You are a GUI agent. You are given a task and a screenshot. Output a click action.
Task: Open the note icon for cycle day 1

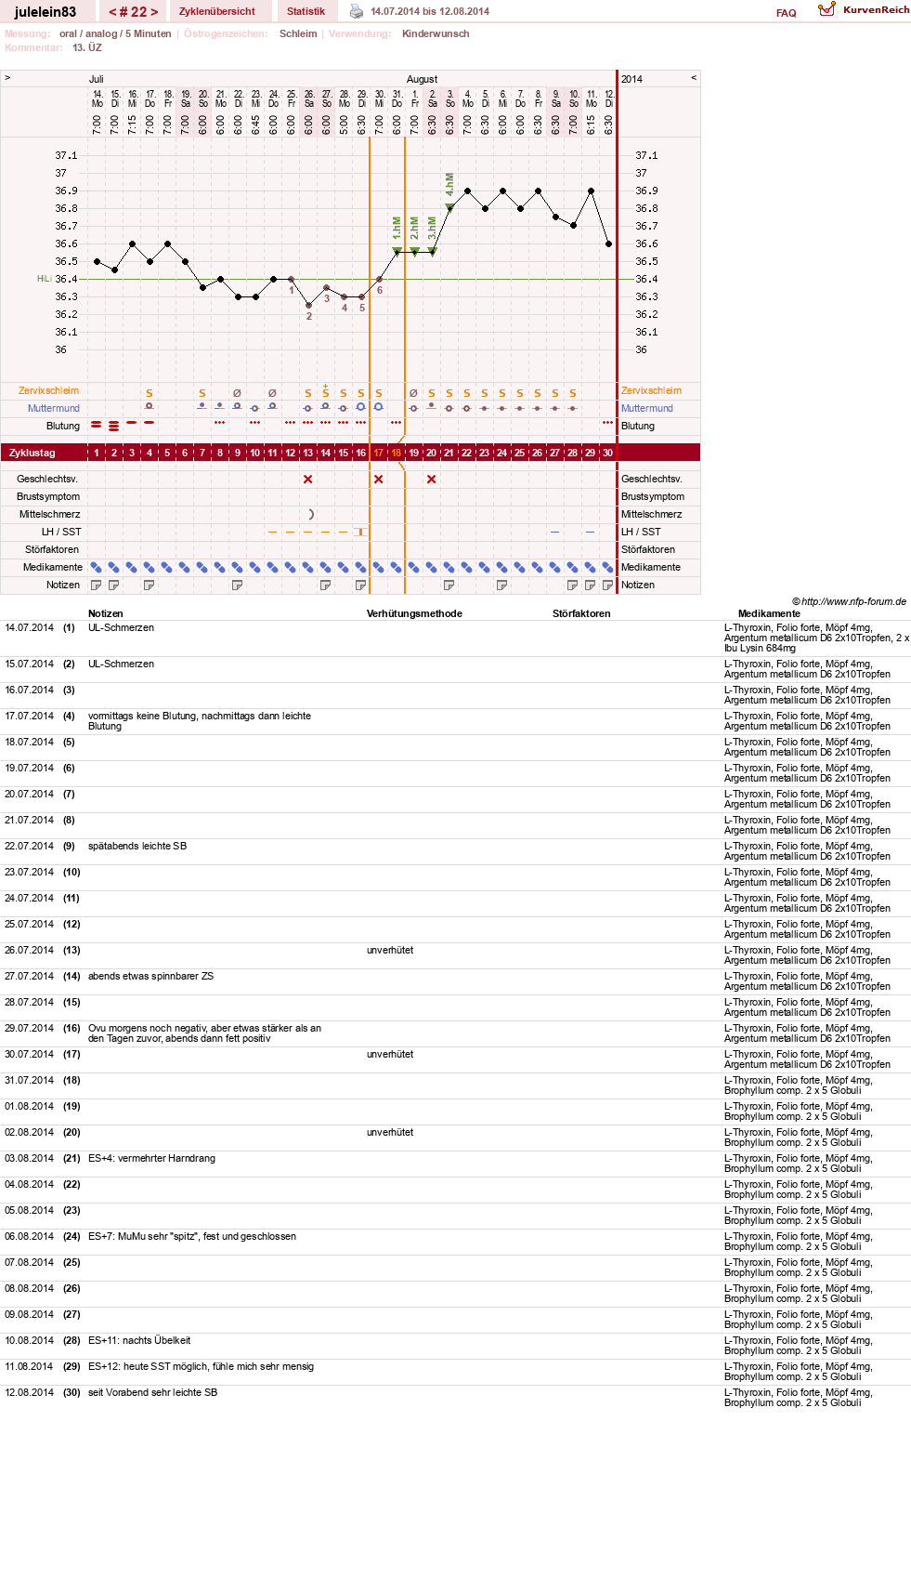(96, 585)
